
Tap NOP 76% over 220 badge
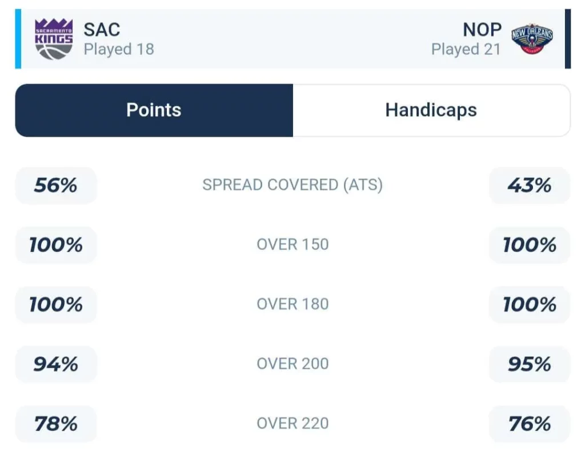point(530,424)
